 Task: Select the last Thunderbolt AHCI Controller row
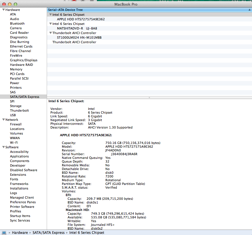point(149,42)
